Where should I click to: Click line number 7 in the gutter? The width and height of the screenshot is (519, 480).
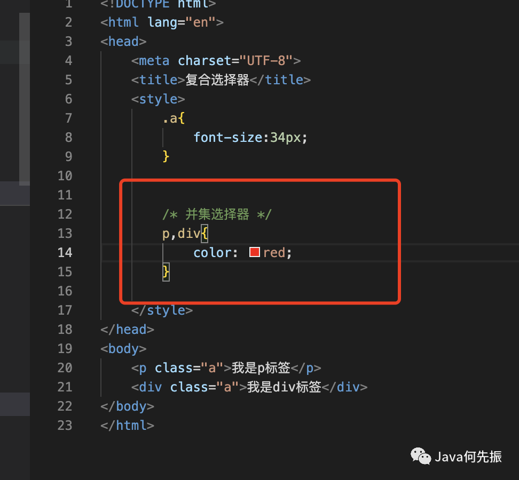coord(68,118)
